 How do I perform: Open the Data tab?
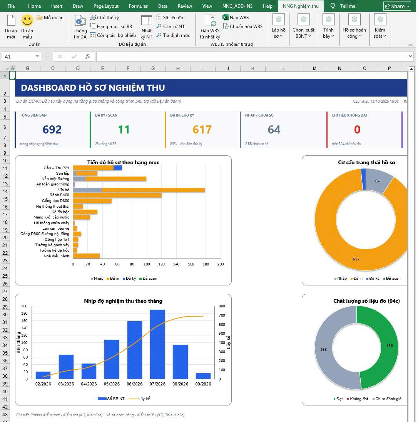click(163, 6)
